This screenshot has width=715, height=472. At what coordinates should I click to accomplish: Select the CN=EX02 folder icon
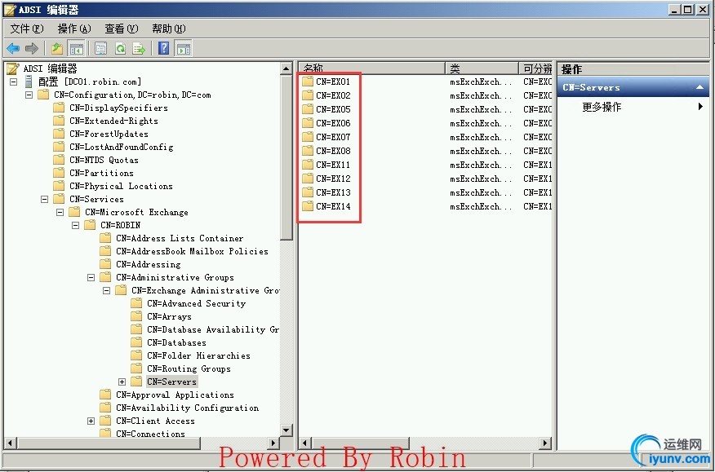(308, 95)
